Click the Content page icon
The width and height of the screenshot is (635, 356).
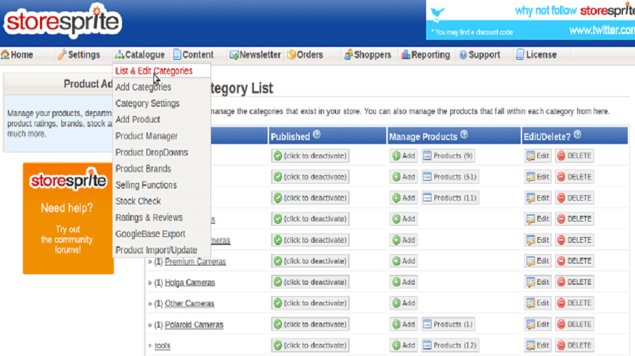177,55
